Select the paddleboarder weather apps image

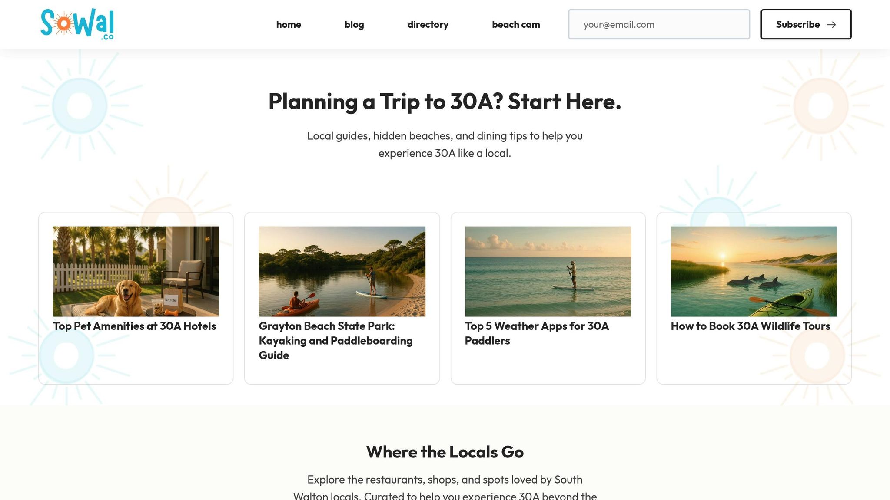point(548,271)
